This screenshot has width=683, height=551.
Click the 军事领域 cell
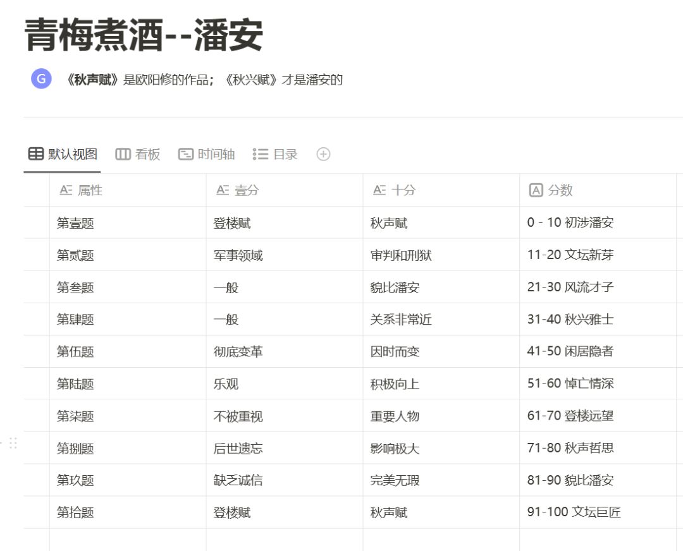coord(285,255)
